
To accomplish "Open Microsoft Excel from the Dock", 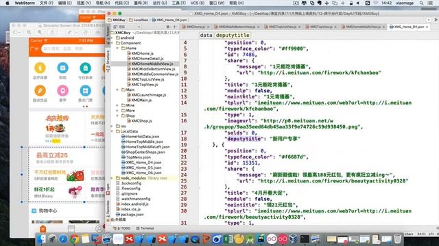I will tap(228, 239).
